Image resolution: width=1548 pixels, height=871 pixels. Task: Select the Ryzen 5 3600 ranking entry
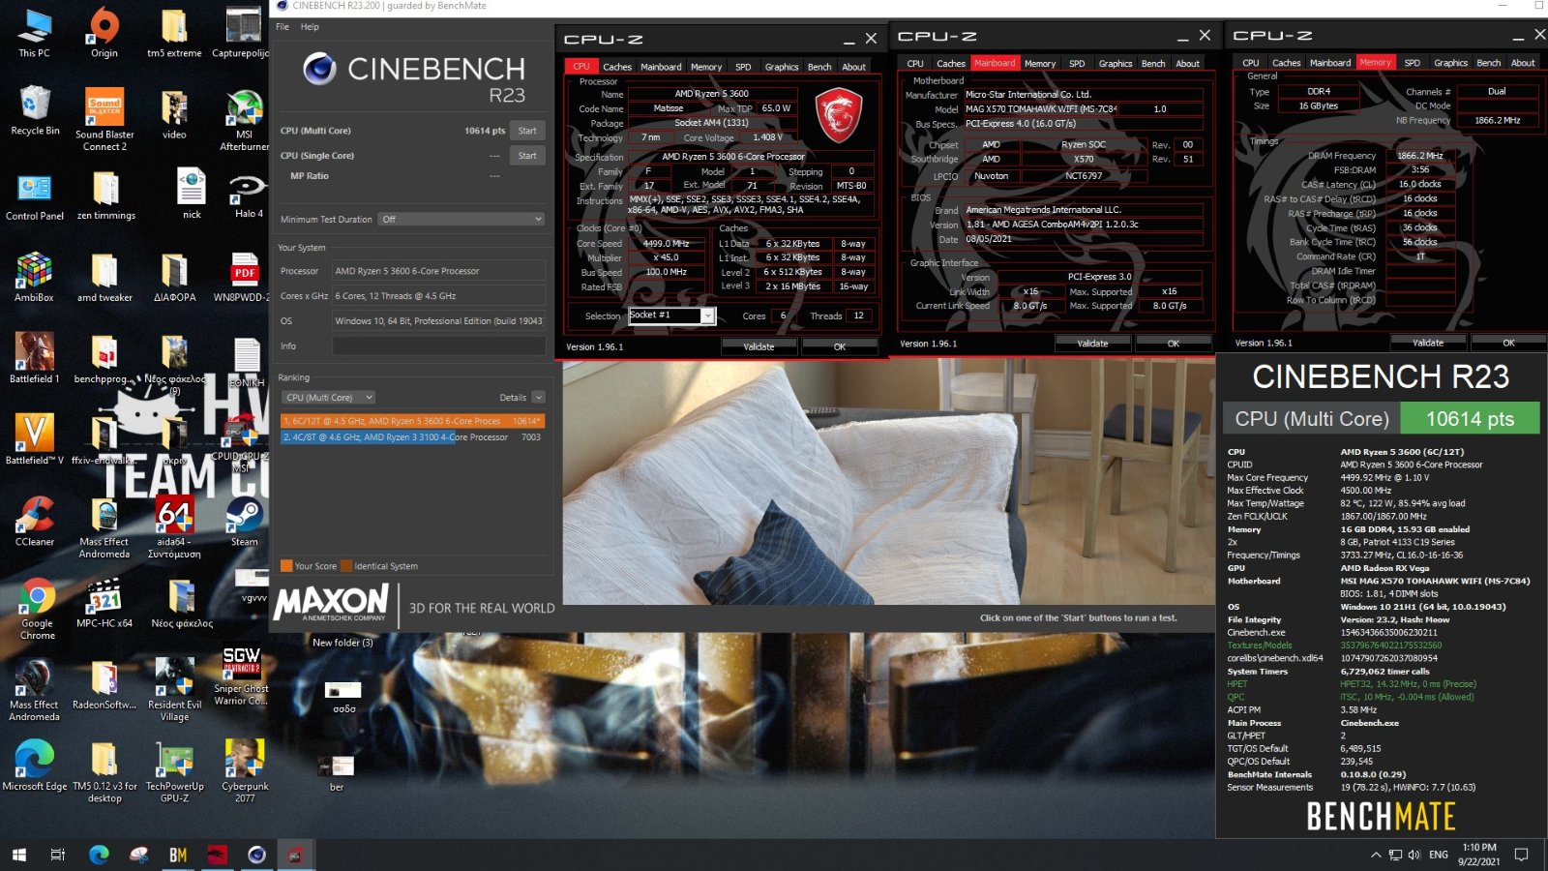pos(413,421)
